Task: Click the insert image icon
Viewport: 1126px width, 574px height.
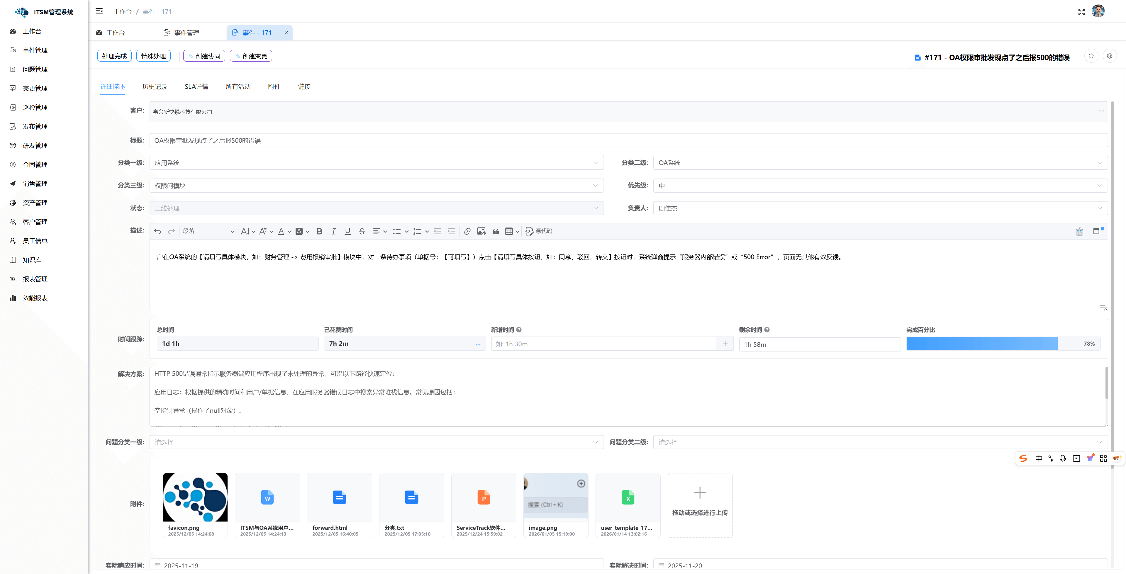Action: (481, 231)
